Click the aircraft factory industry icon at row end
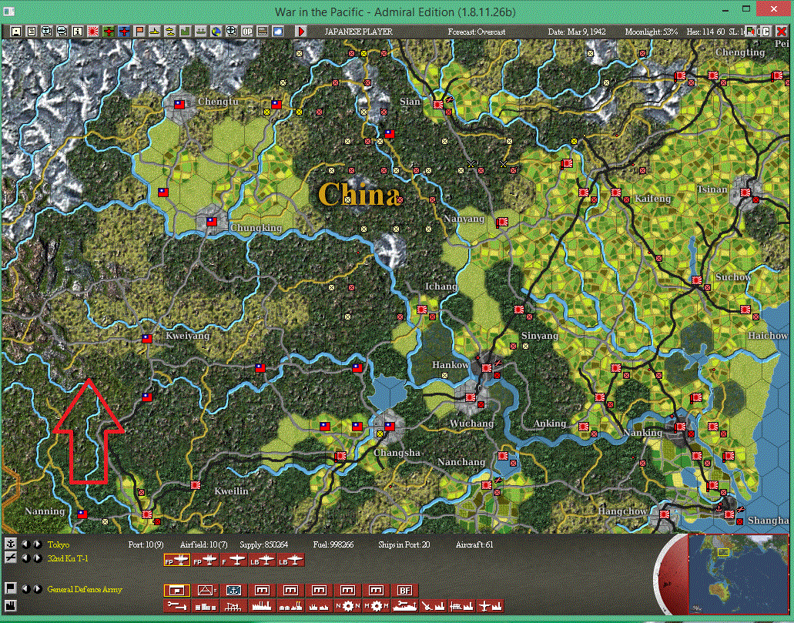794x623 pixels. tap(490, 606)
